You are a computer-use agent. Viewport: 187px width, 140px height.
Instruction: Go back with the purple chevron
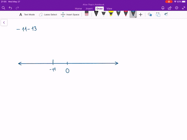pyautogui.click(x=4, y=23)
